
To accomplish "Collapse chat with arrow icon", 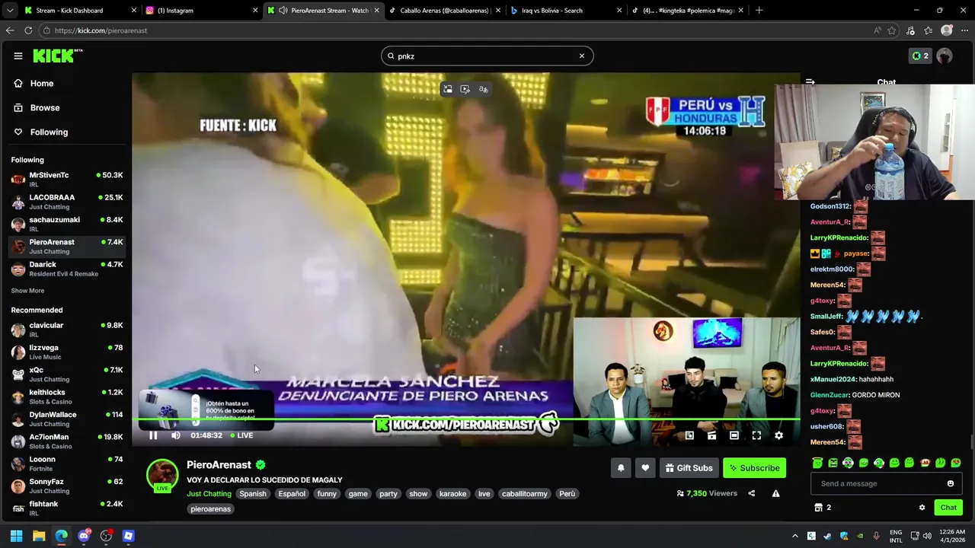I will click(810, 81).
